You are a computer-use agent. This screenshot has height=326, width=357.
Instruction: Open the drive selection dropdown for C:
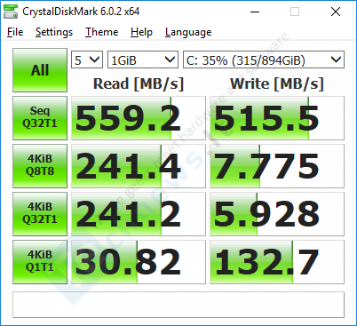click(264, 60)
